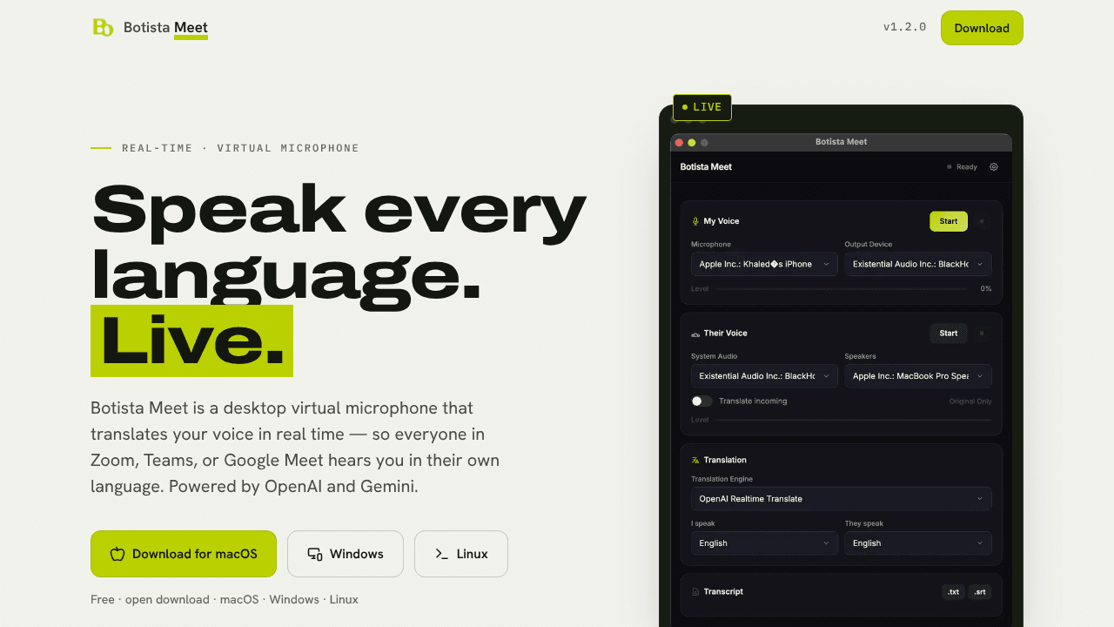Choose a language in I speak dropdown

coord(764,543)
